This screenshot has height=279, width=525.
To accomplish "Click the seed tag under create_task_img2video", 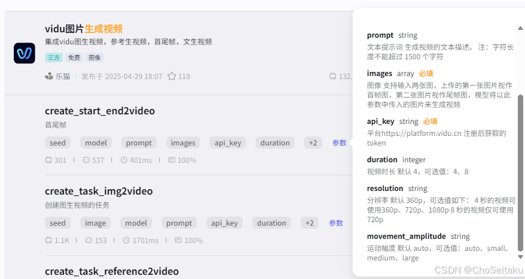I will pos(57,223).
